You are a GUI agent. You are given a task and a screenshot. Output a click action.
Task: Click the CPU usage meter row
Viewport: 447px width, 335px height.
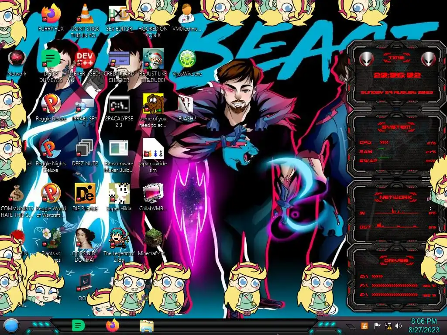(x=398, y=143)
